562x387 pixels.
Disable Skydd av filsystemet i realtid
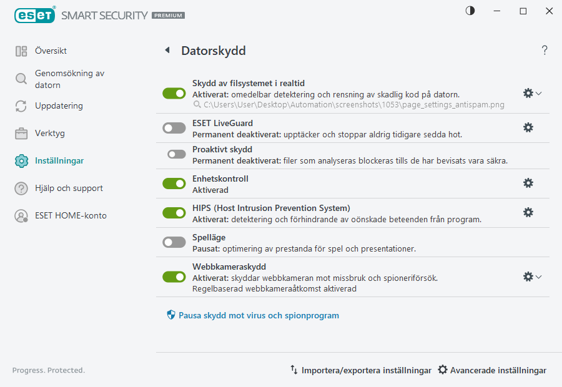(x=174, y=93)
